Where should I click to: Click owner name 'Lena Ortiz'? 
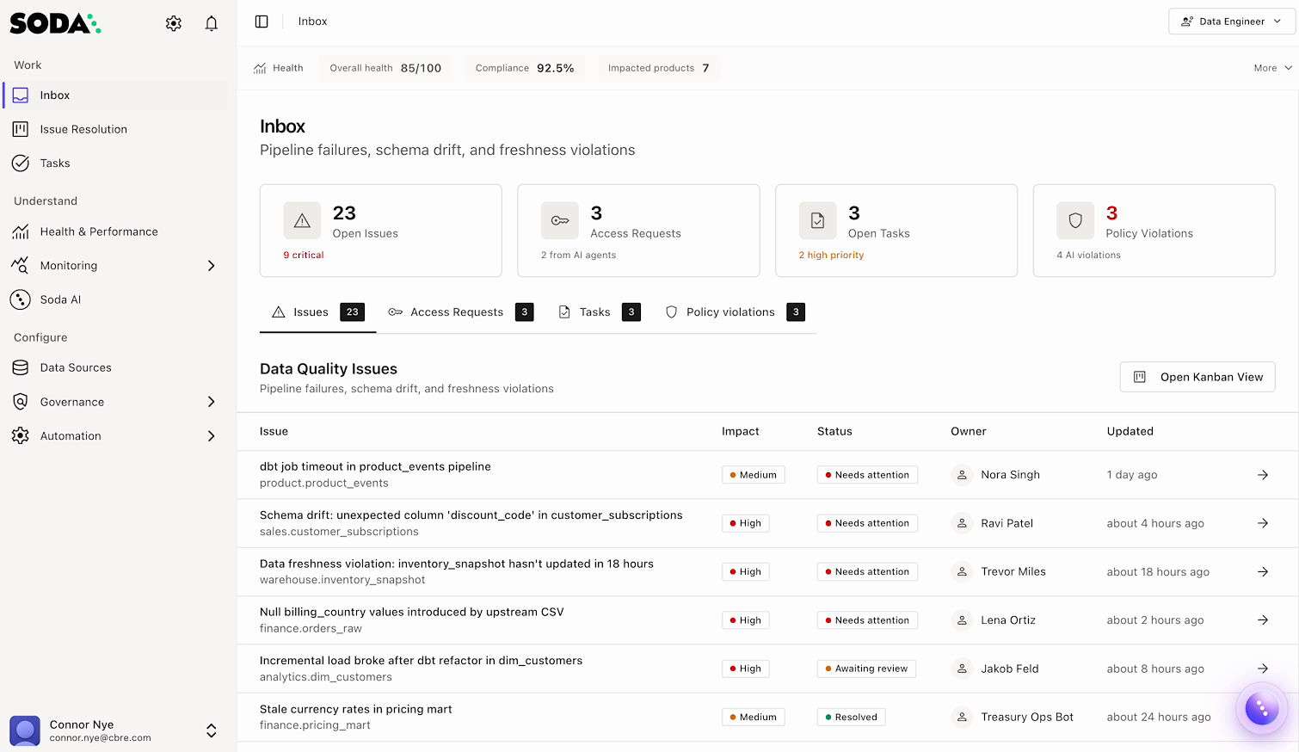click(1008, 620)
